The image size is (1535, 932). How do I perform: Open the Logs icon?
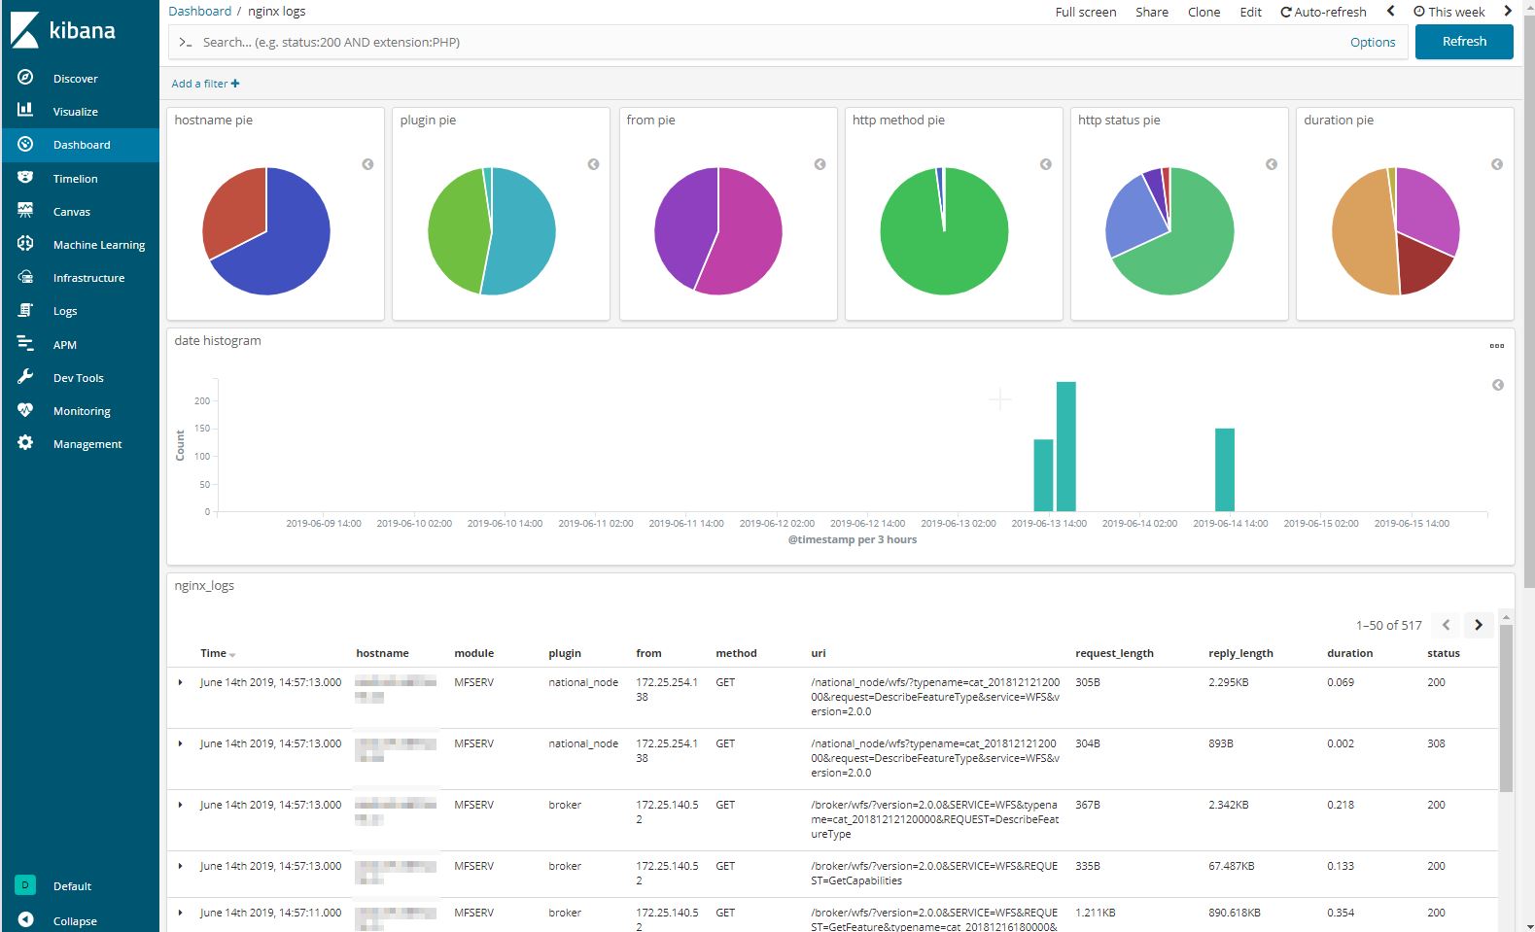(x=25, y=311)
